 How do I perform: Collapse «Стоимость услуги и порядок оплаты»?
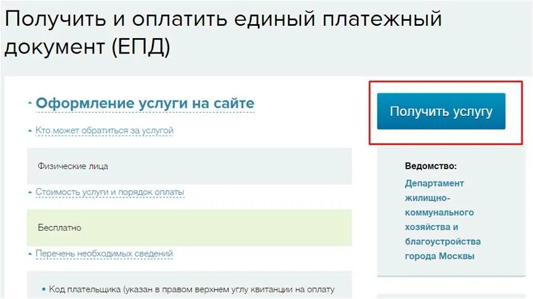tap(110, 192)
